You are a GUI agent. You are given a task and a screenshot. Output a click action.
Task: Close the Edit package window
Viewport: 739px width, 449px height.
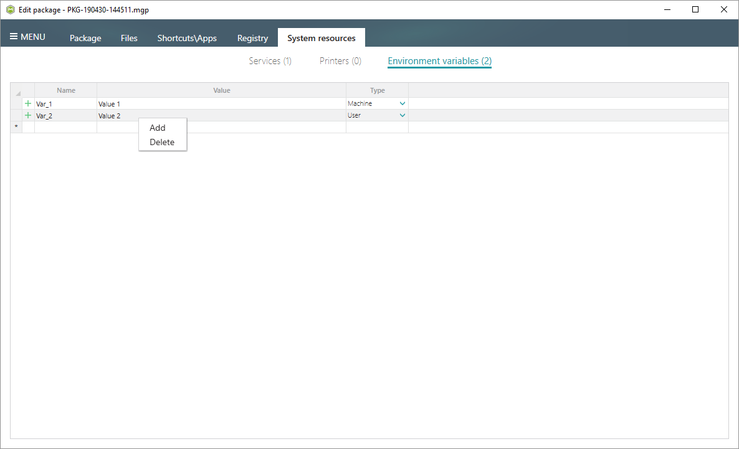click(x=724, y=9)
